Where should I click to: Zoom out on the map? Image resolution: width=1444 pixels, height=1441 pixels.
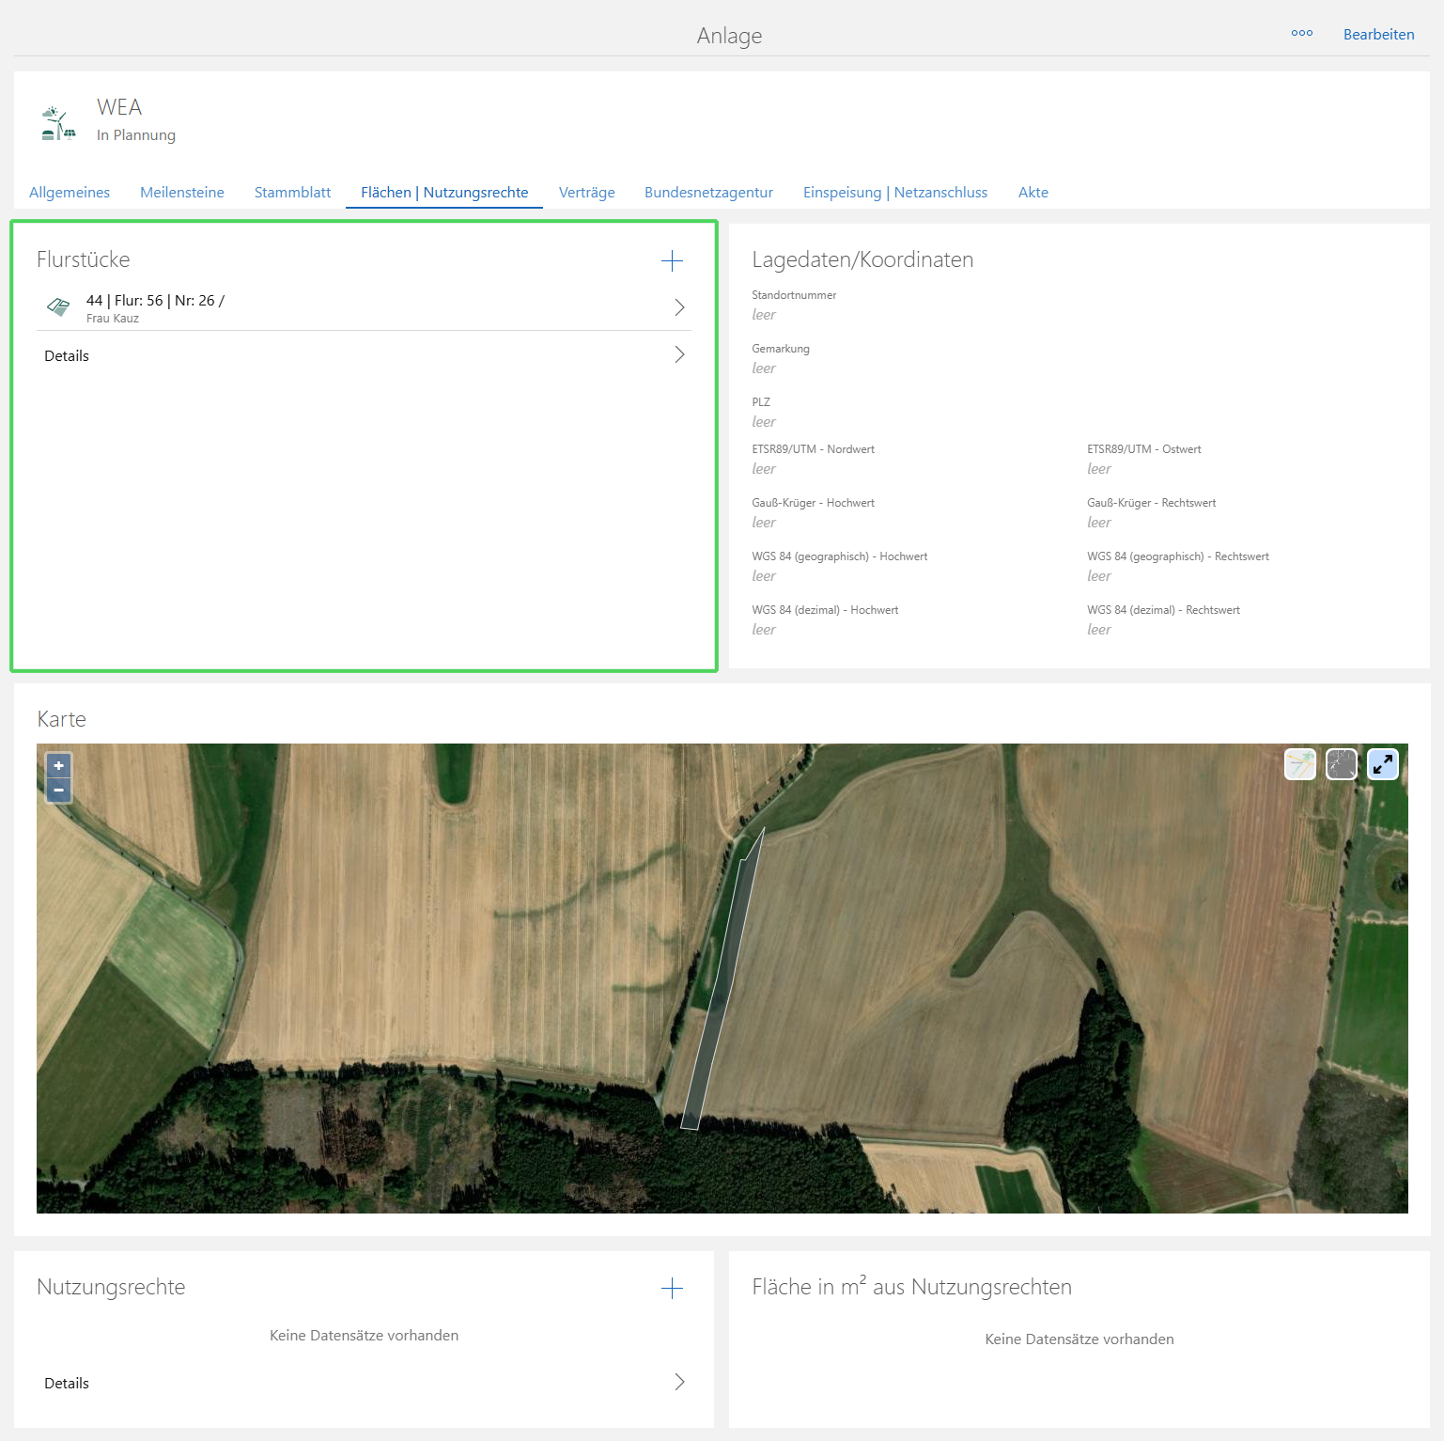pyautogui.click(x=58, y=791)
